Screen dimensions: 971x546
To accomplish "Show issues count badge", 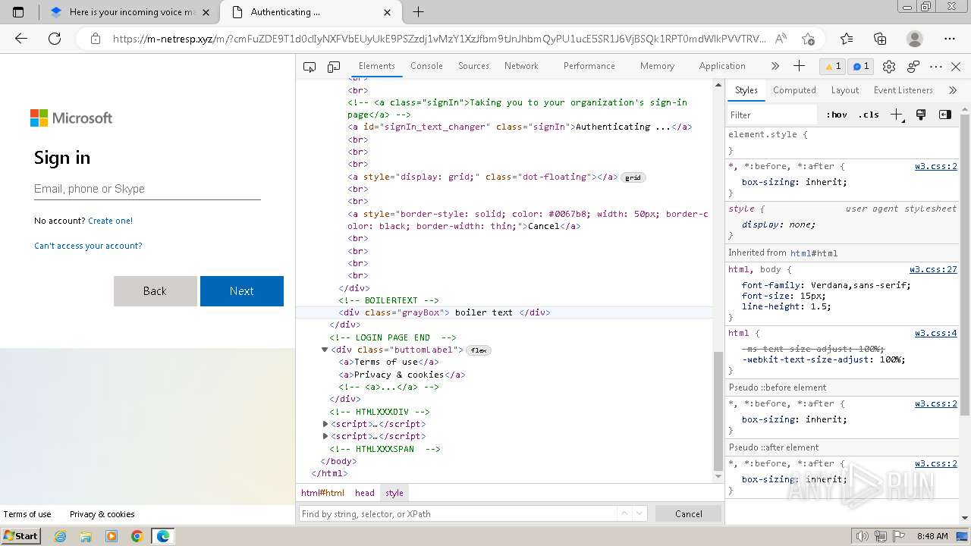I will (861, 67).
